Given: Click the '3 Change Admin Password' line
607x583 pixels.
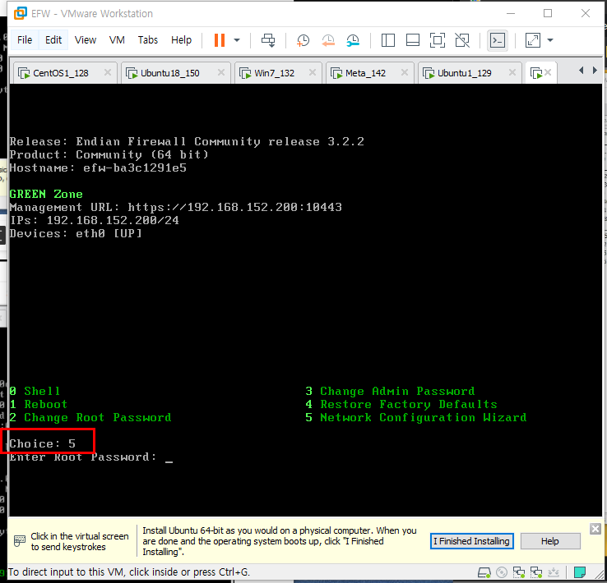Looking at the screenshot, I should (x=390, y=392).
